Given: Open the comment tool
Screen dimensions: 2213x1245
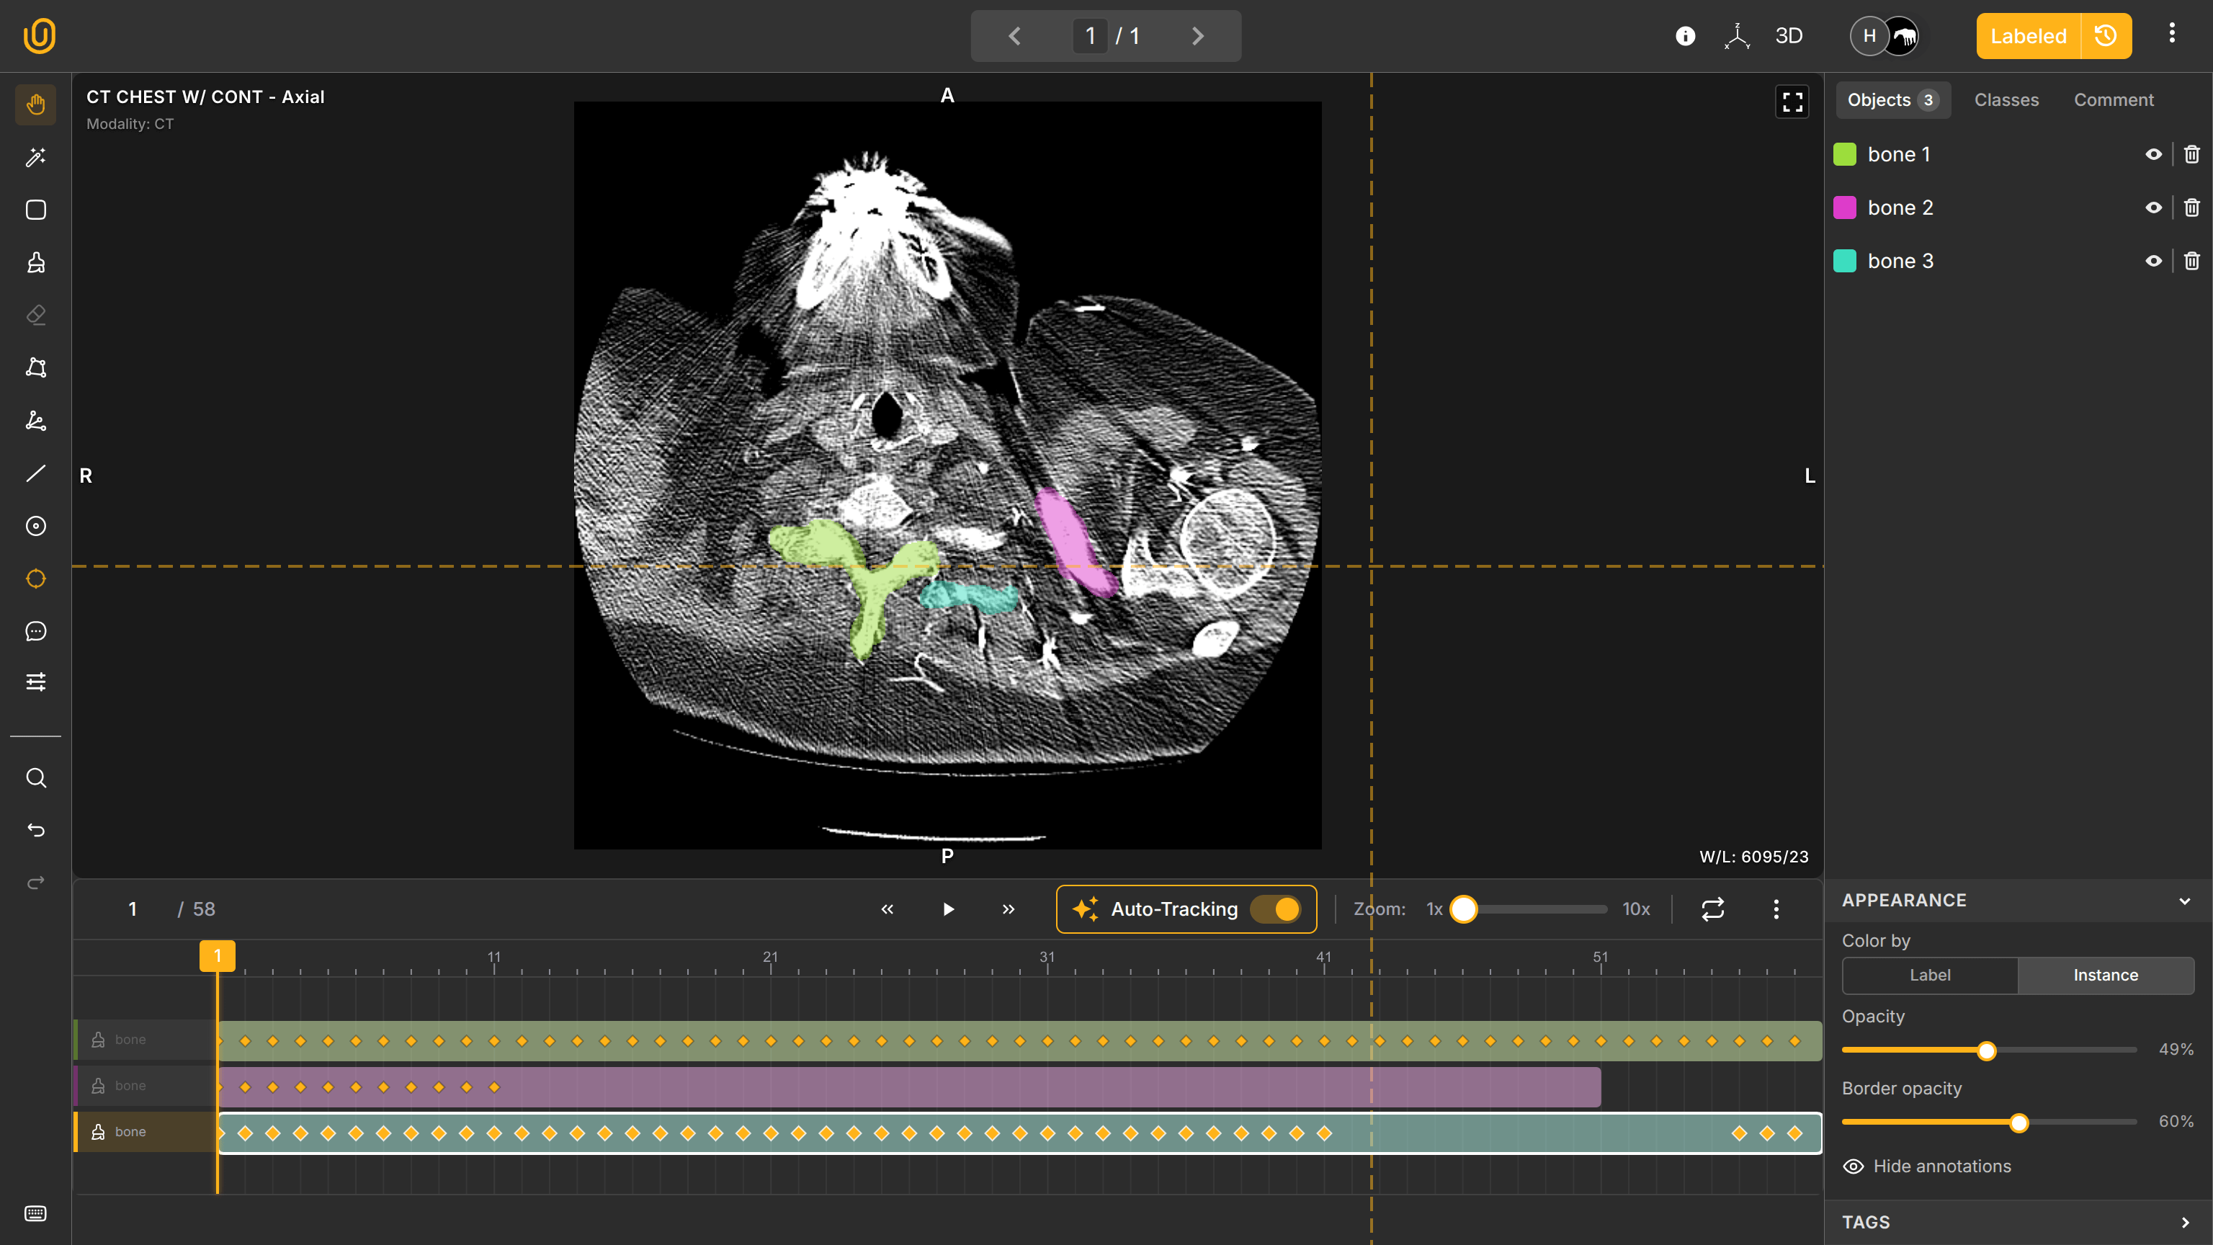Looking at the screenshot, I should (35, 630).
